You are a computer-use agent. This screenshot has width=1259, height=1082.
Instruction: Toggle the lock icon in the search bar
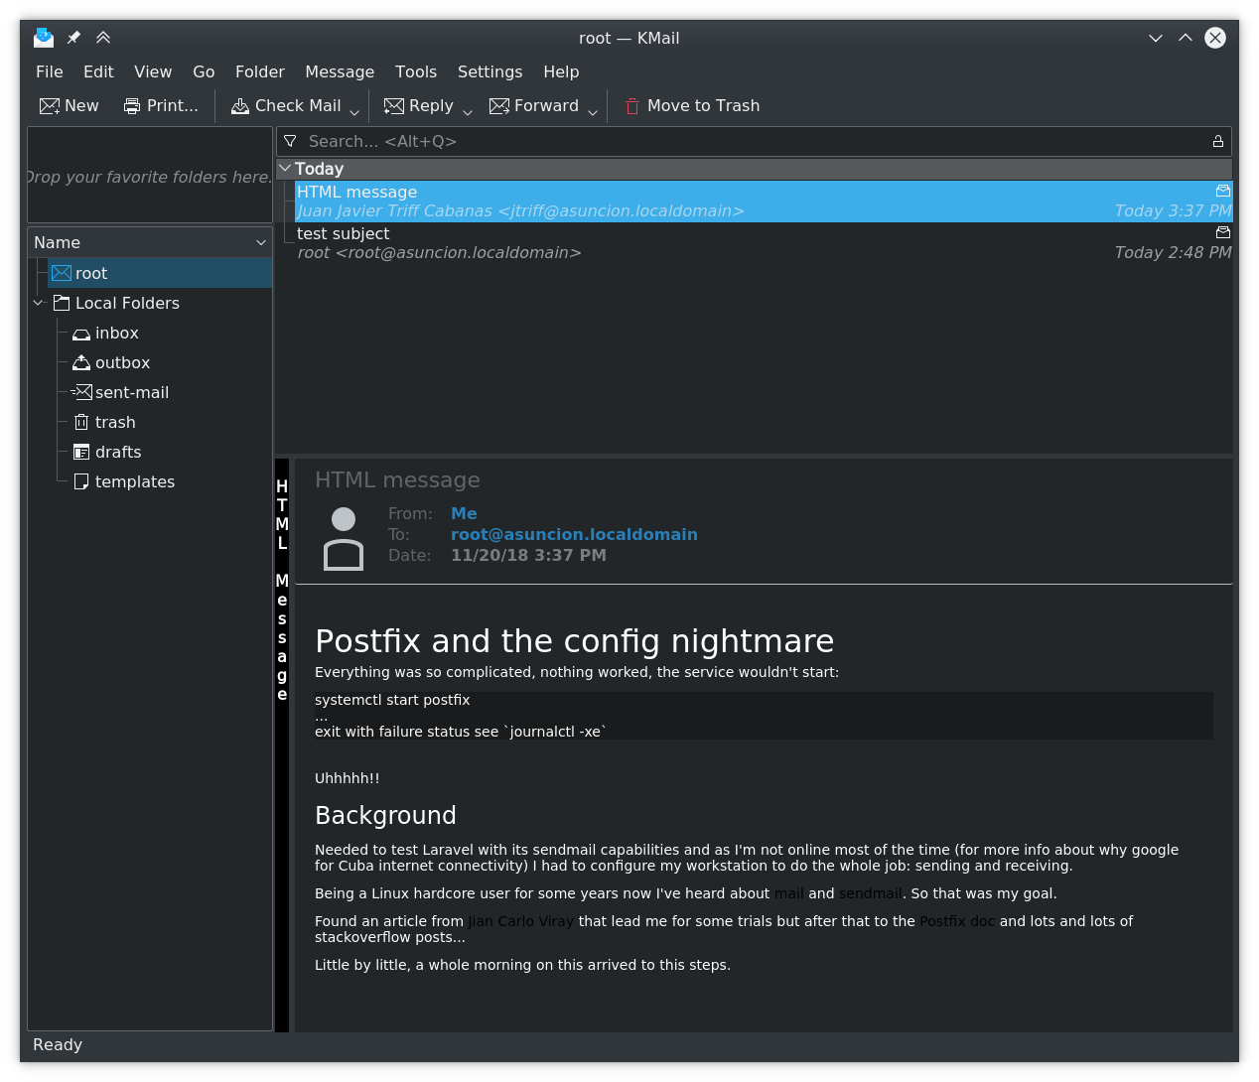[1217, 141]
